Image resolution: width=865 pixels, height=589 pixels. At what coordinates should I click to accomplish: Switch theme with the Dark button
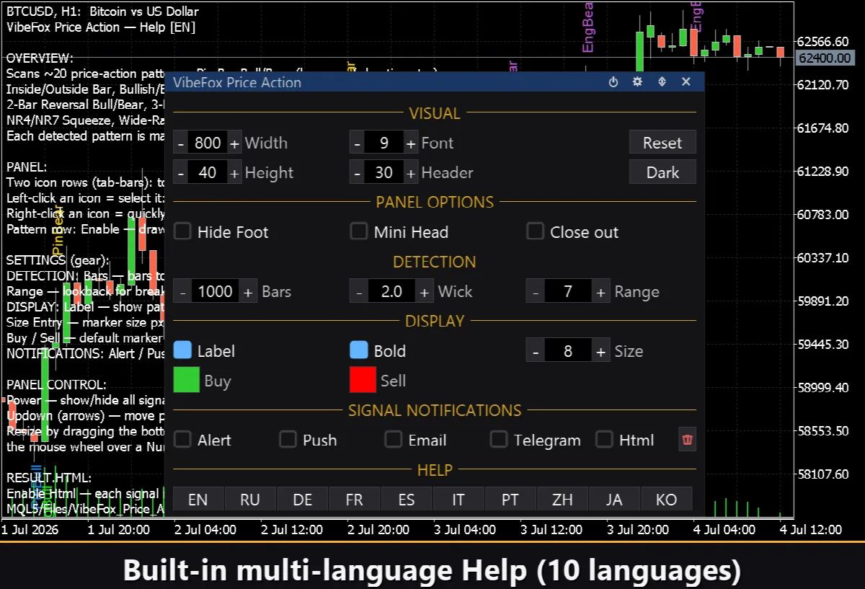pos(662,172)
